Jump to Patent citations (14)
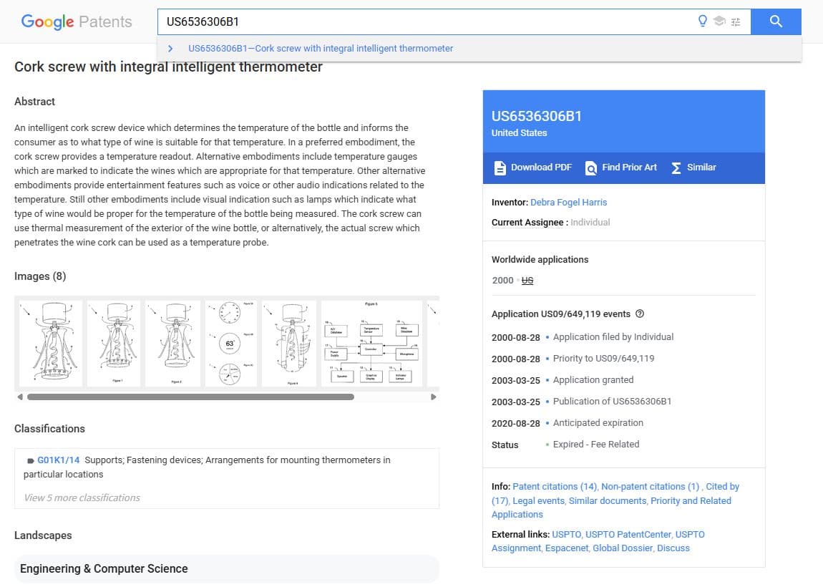The height and width of the screenshot is (587, 823). 555,486
